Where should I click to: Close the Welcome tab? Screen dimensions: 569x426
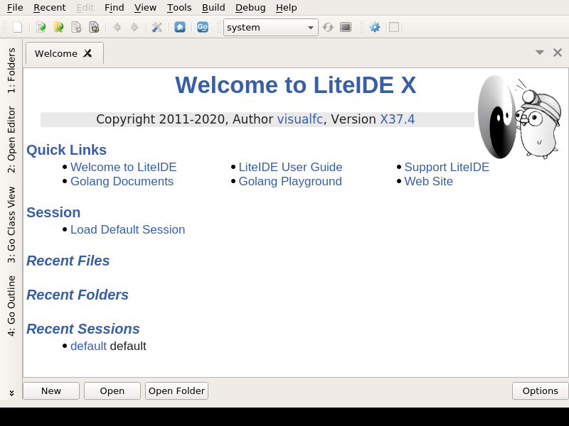(87, 53)
